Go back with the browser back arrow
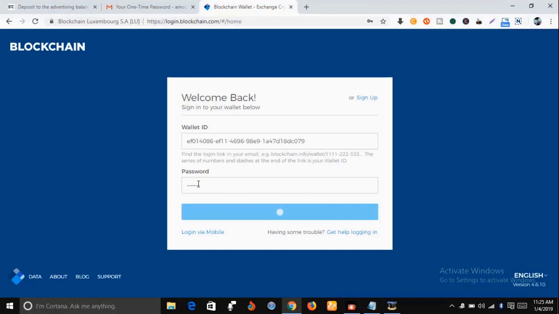This screenshot has width=559, height=314. [x=9, y=21]
